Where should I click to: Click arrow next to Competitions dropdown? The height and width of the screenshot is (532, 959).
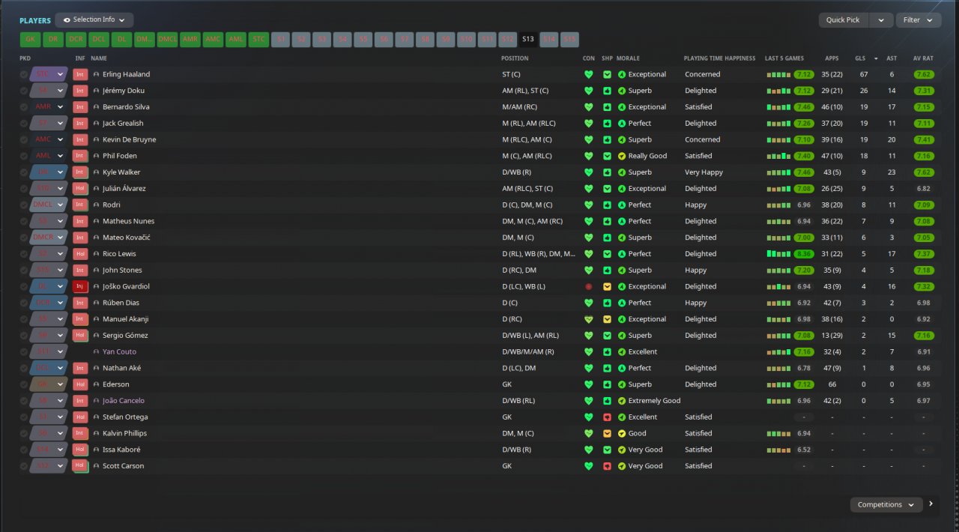click(931, 504)
